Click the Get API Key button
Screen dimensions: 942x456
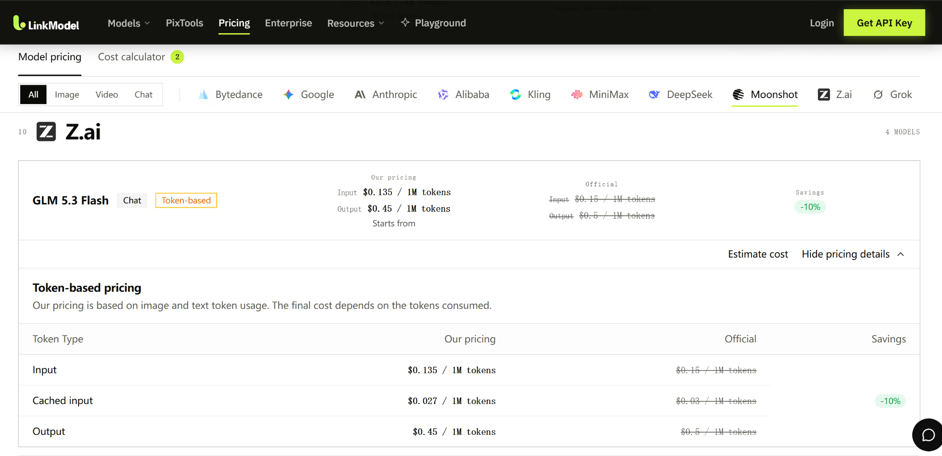pos(884,23)
